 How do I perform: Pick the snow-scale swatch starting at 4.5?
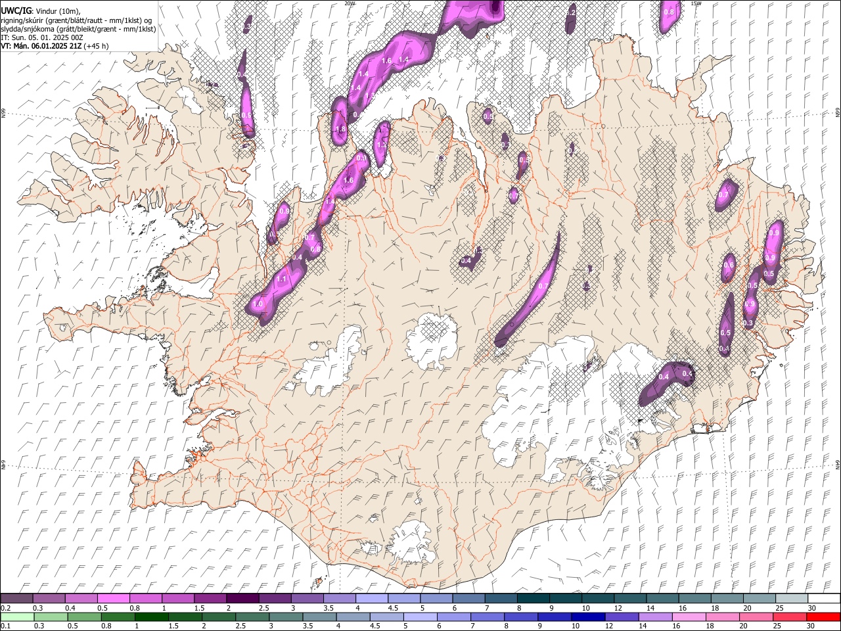403,598
